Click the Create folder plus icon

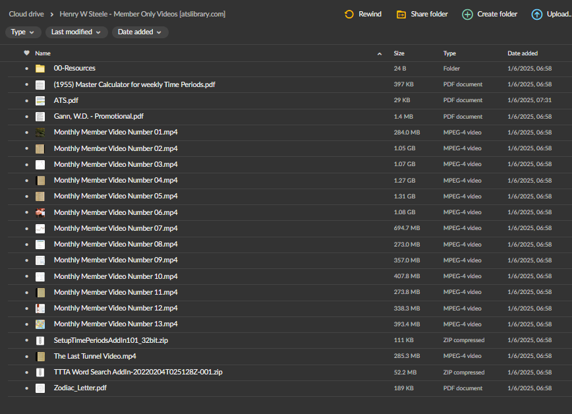(x=467, y=14)
